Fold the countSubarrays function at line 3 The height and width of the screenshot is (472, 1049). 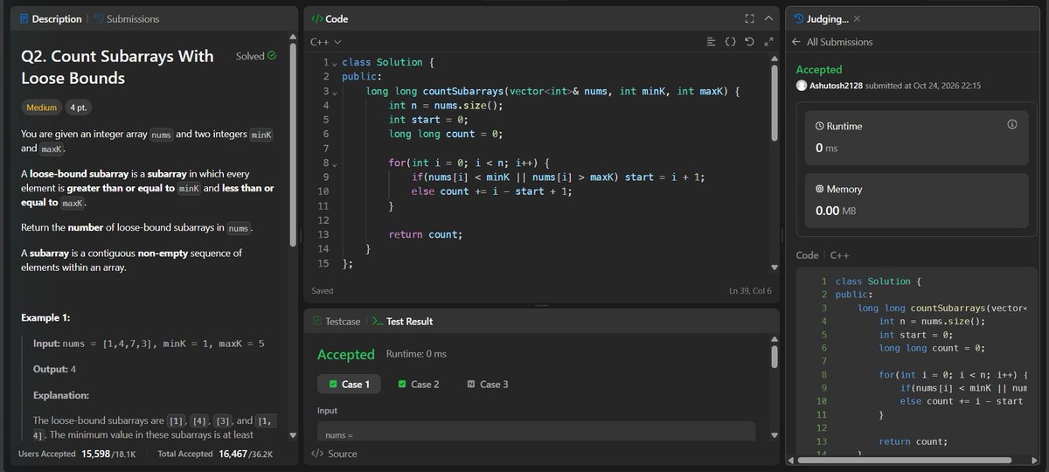[x=334, y=92]
